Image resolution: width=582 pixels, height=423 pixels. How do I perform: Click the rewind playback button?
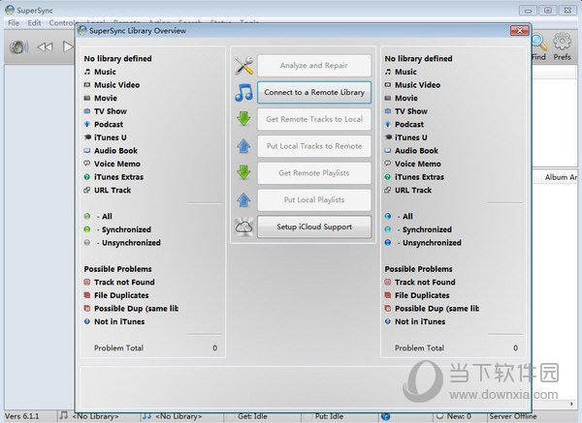[45, 47]
